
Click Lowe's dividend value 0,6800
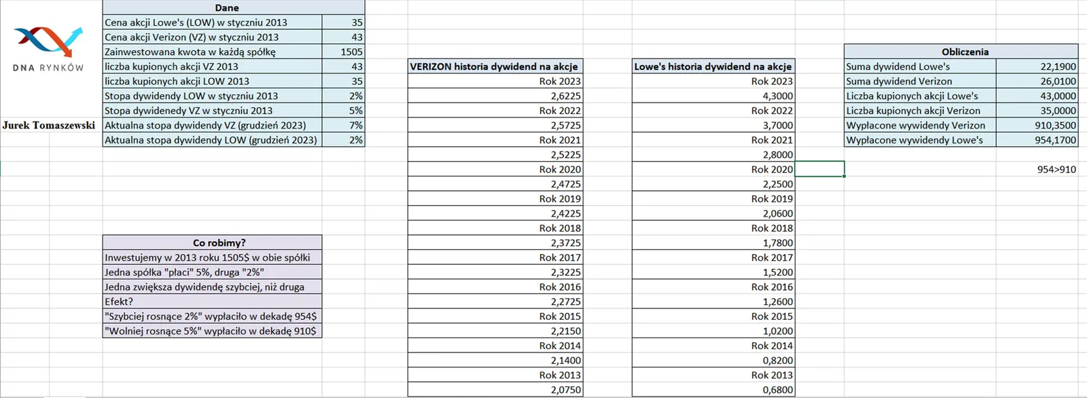tap(713, 390)
